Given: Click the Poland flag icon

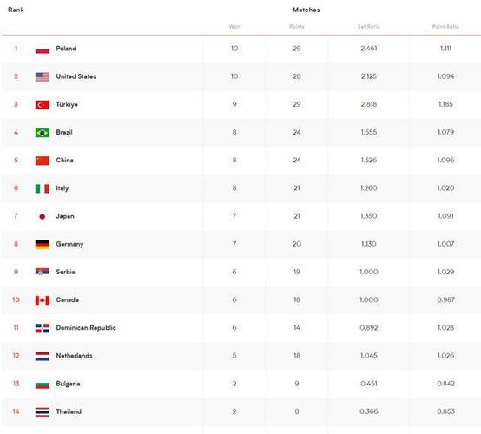Looking at the screenshot, I should (x=42, y=49).
